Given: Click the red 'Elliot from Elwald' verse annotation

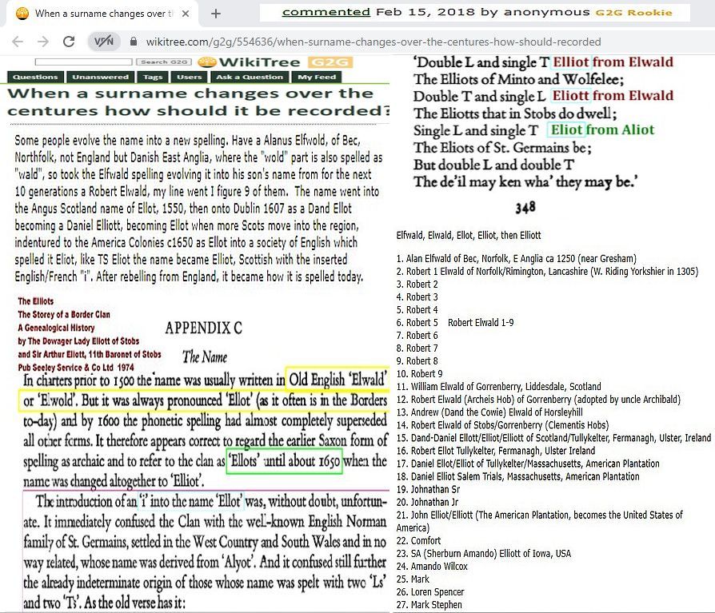Looking at the screenshot, I should click(613, 62).
